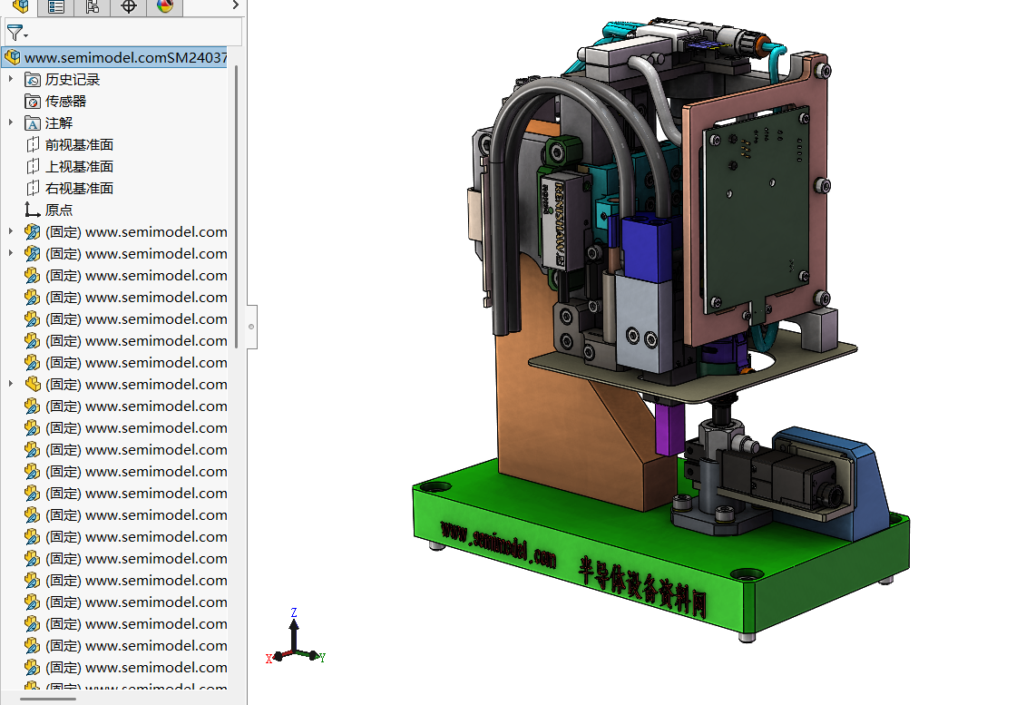Image resolution: width=1016 pixels, height=705 pixels.
Task: Select the 原点 origin icon
Action: (x=33, y=210)
